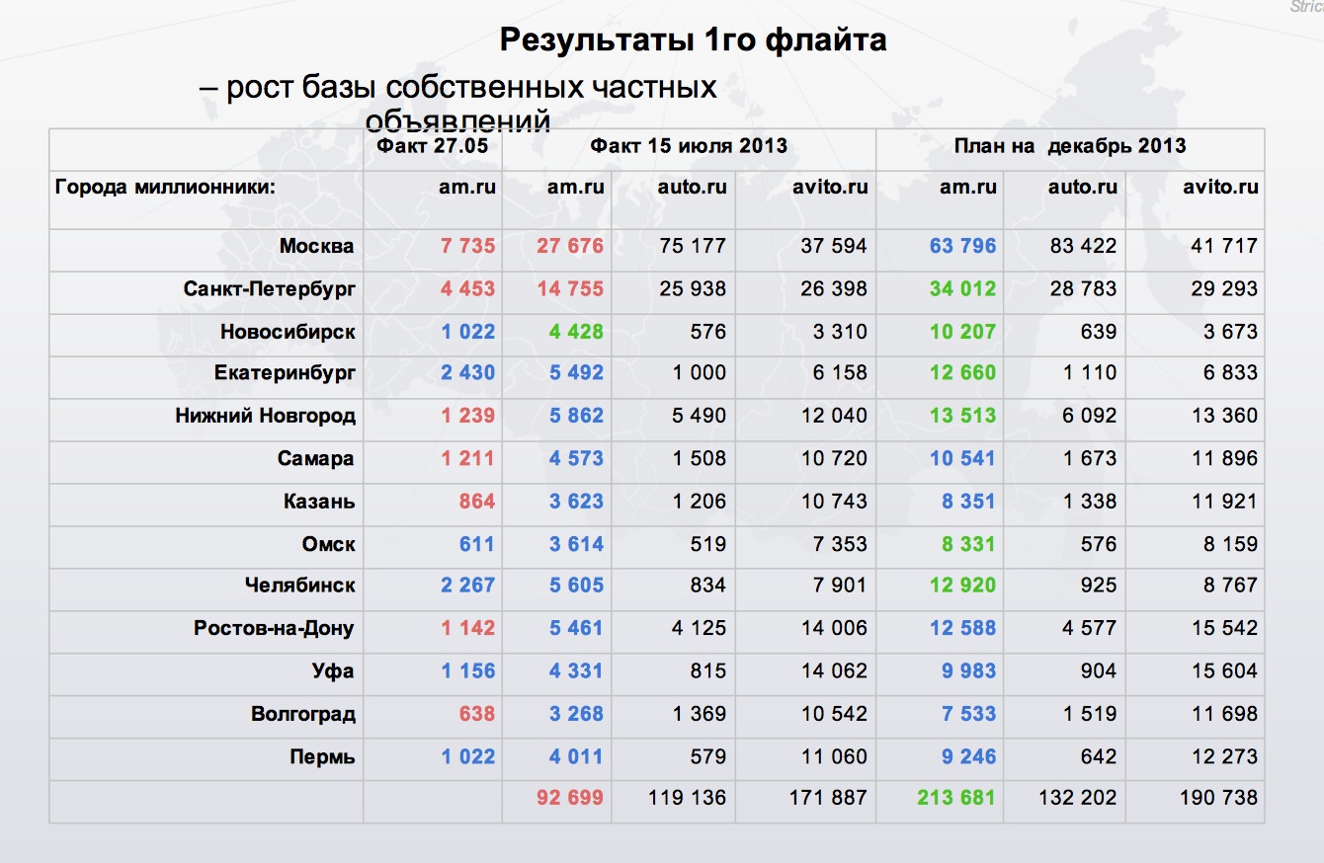Click the "Екатеринбург" row label

tap(285, 373)
